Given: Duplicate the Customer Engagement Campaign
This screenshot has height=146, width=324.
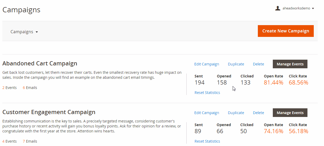Looking at the screenshot, I should coord(236,113).
